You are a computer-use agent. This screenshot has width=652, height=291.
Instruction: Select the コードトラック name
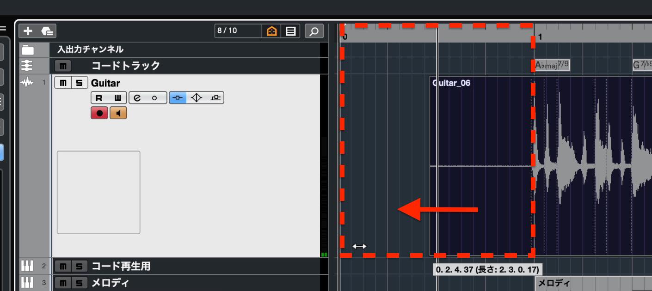tap(126, 66)
